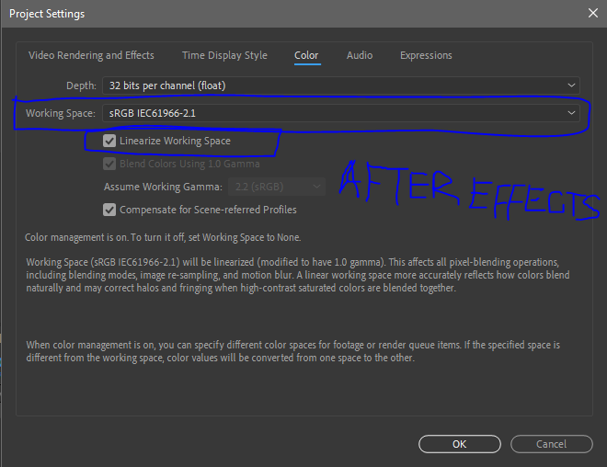Image resolution: width=607 pixels, height=467 pixels.
Task: Click the 'Compensate for Scene-referred Profiles' label
Action: 208,210
